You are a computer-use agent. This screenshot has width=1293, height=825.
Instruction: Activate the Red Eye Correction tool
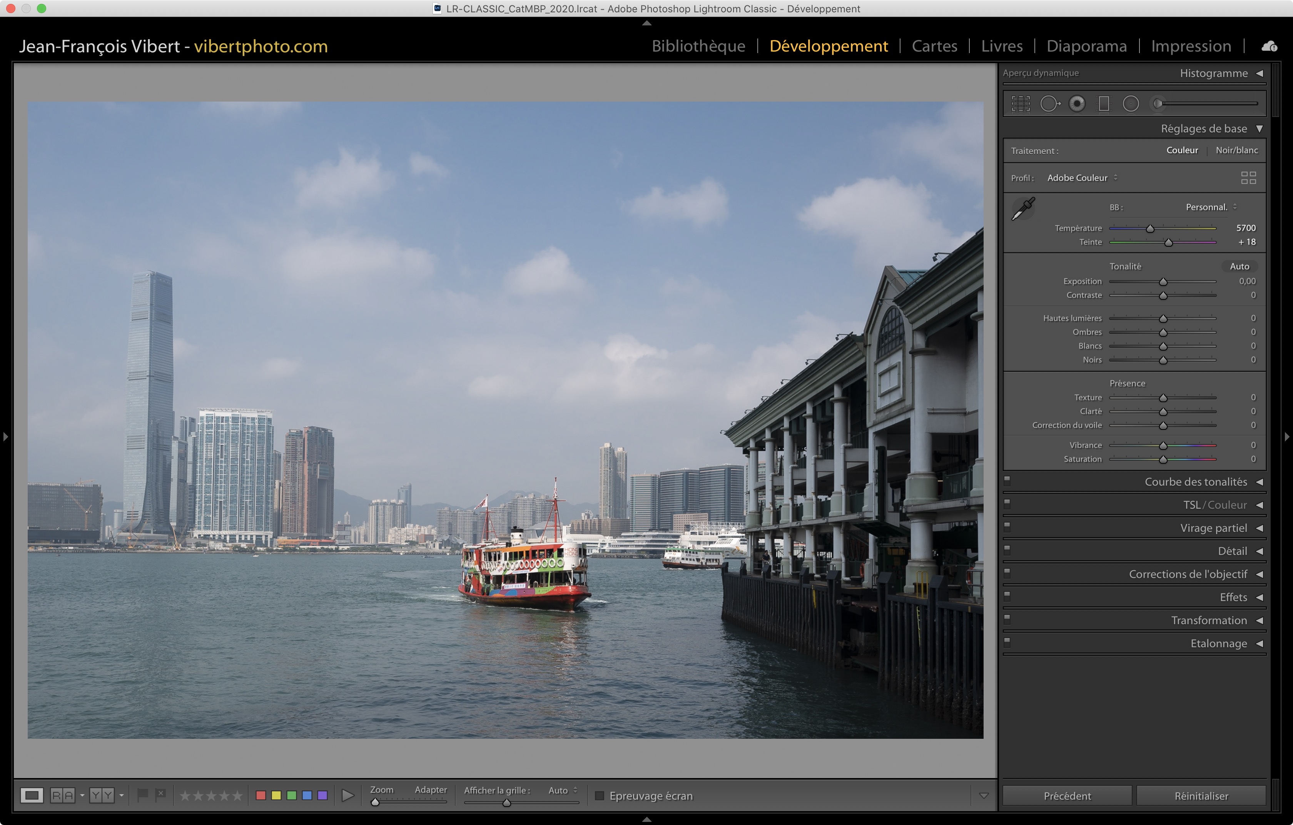1077,104
